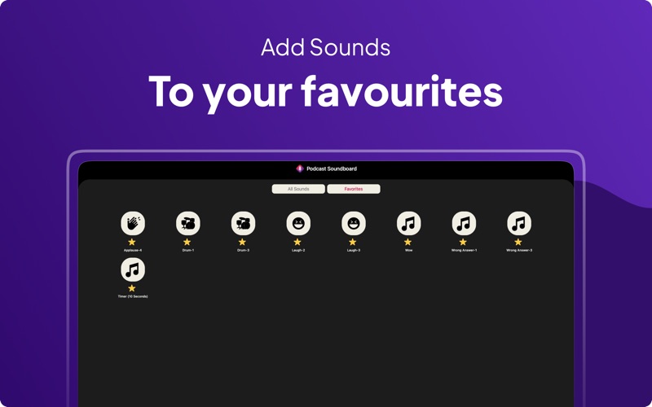Play the Laugh-3 laughing face sound

tap(354, 223)
